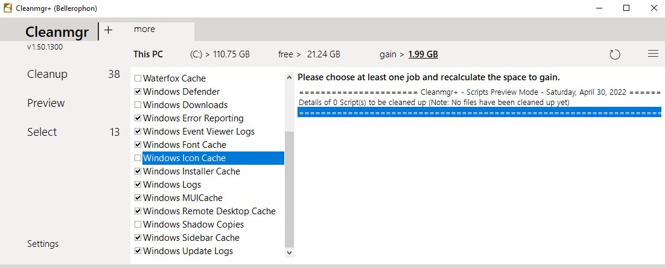Screen dimensions: 665x268
Task: Click the plus icon next to Cleanmgr
Action: (x=108, y=30)
